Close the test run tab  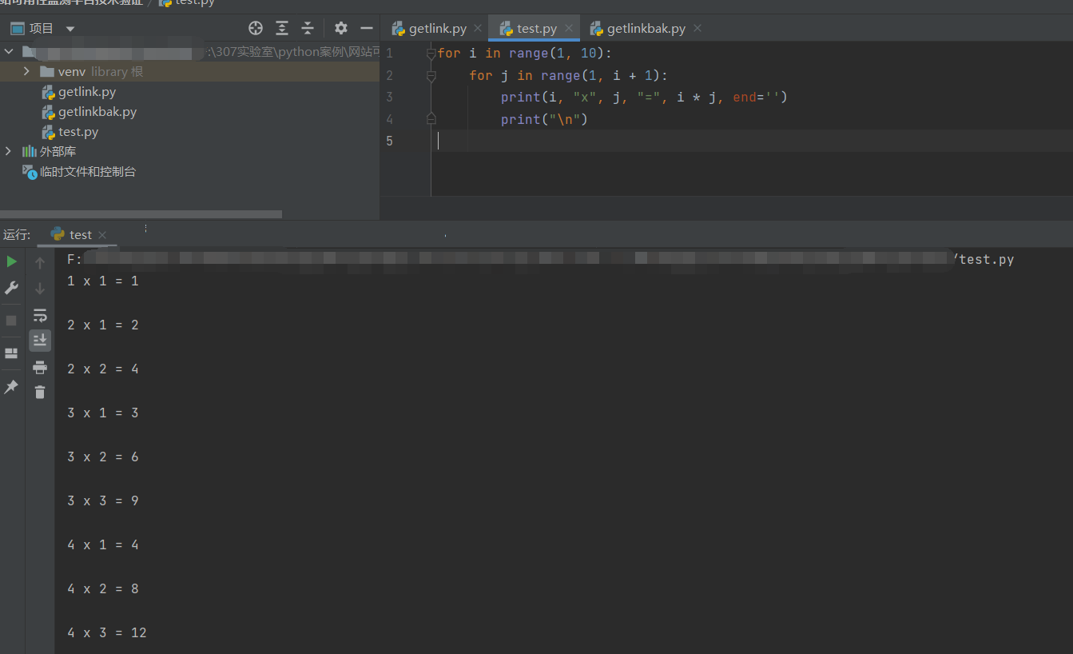coord(102,235)
